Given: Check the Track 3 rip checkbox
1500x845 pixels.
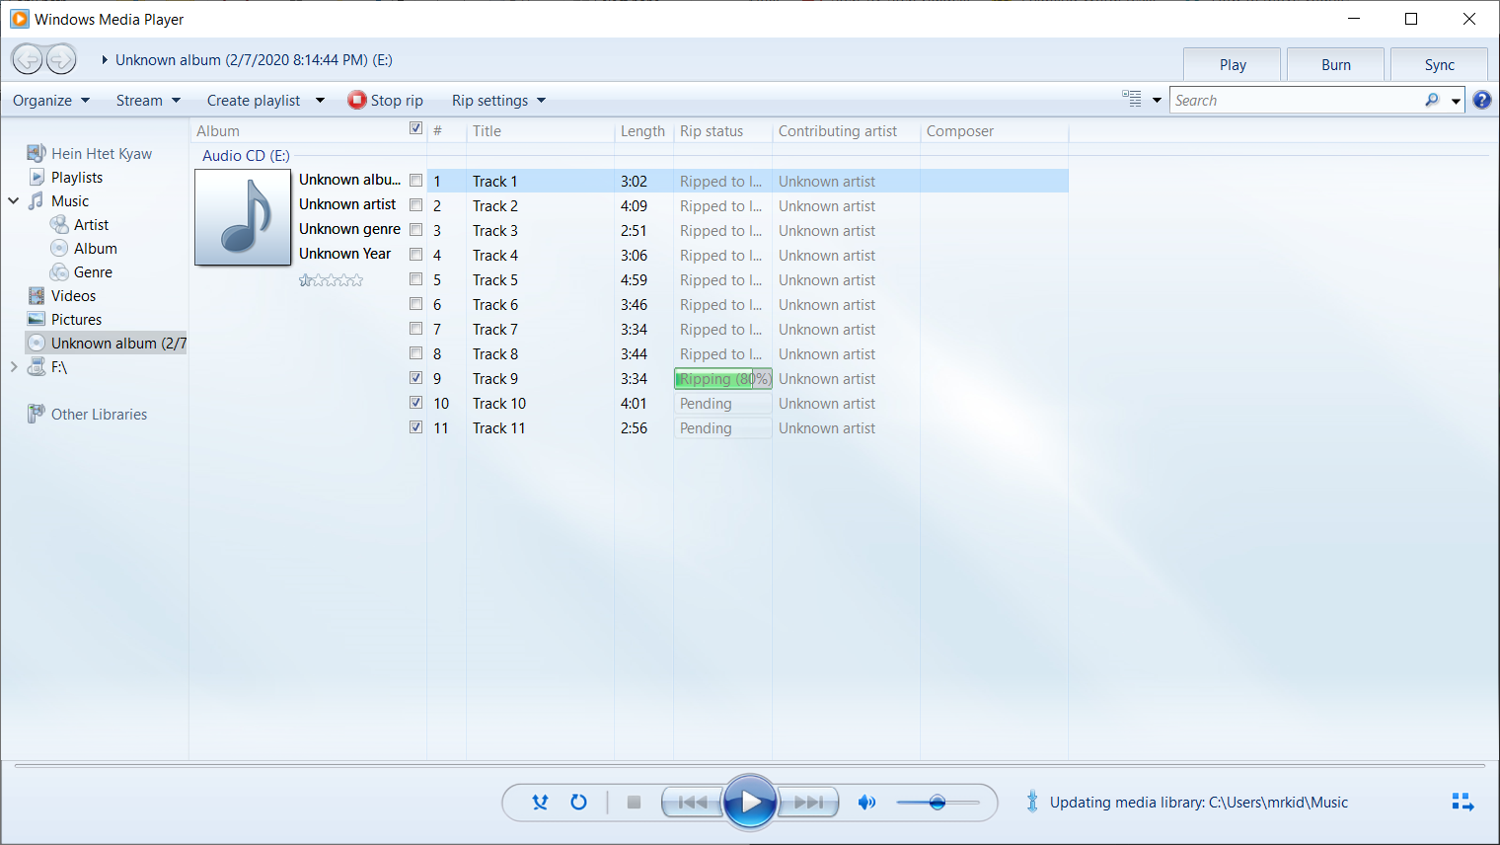Looking at the screenshot, I should (415, 230).
